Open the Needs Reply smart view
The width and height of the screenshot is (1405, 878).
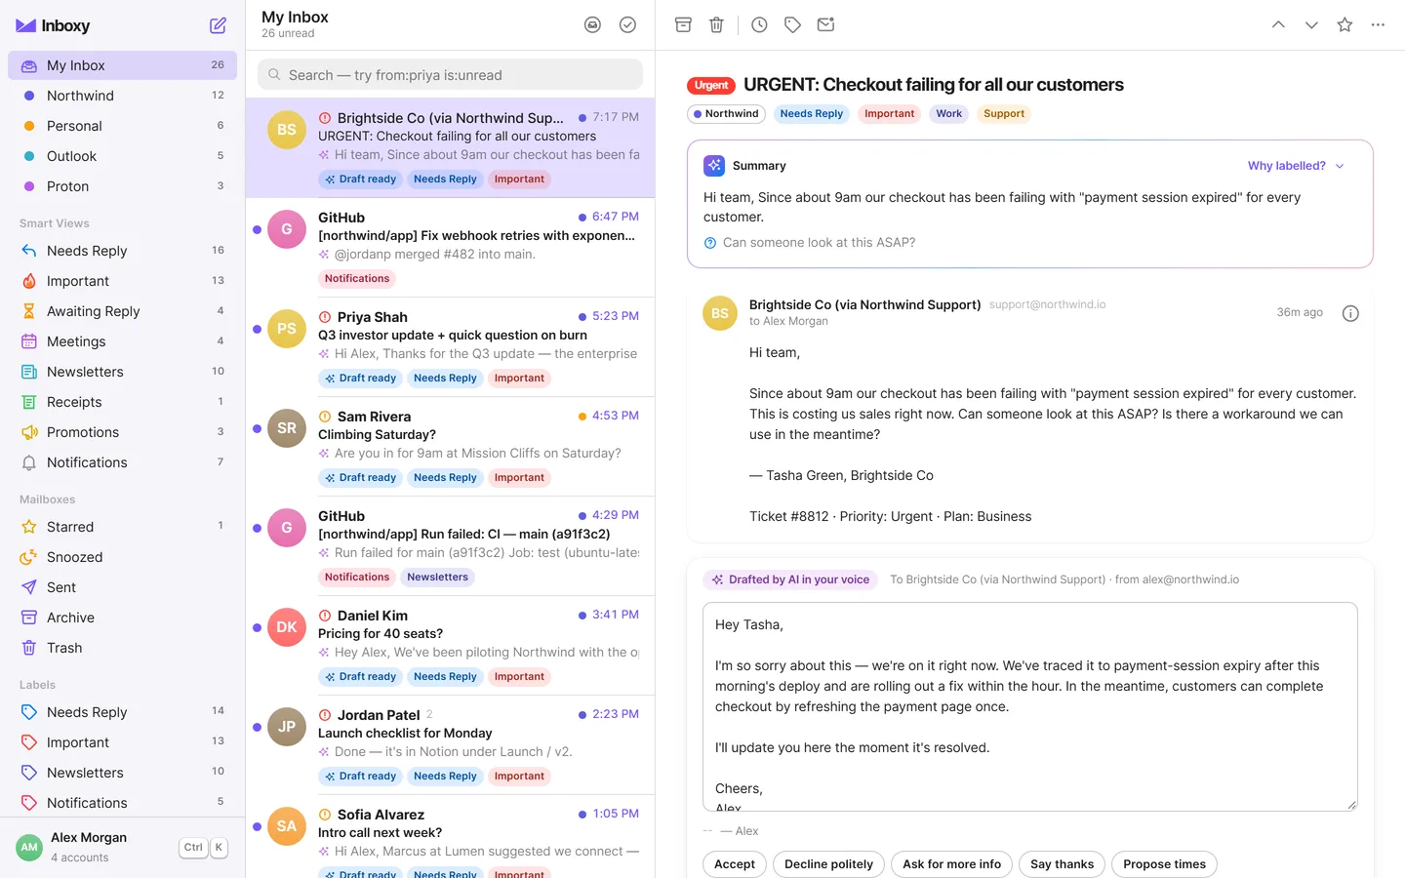click(x=122, y=251)
